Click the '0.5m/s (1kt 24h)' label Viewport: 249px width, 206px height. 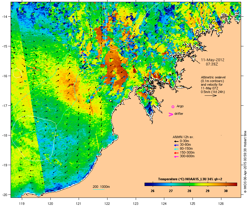click(x=213, y=92)
